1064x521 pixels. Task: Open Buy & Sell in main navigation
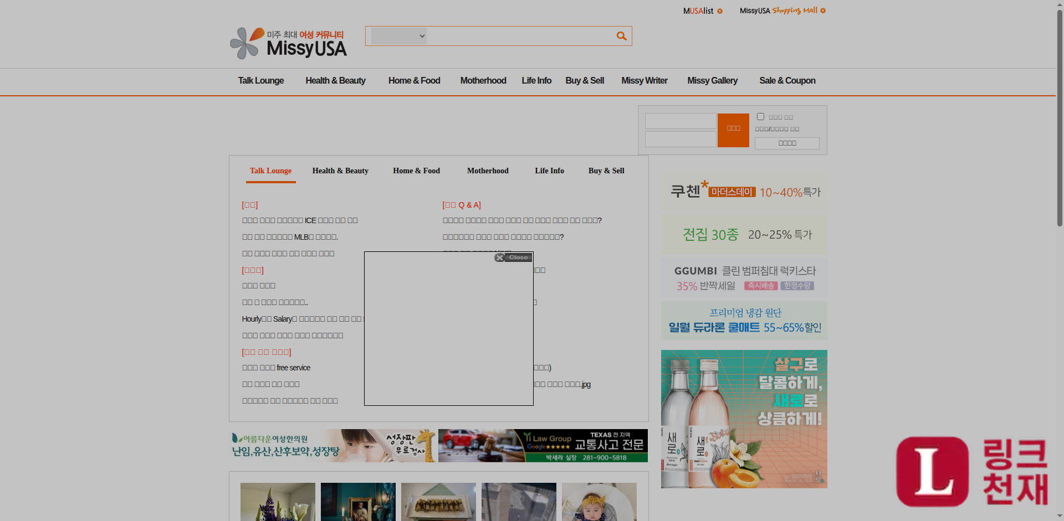pyautogui.click(x=585, y=81)
